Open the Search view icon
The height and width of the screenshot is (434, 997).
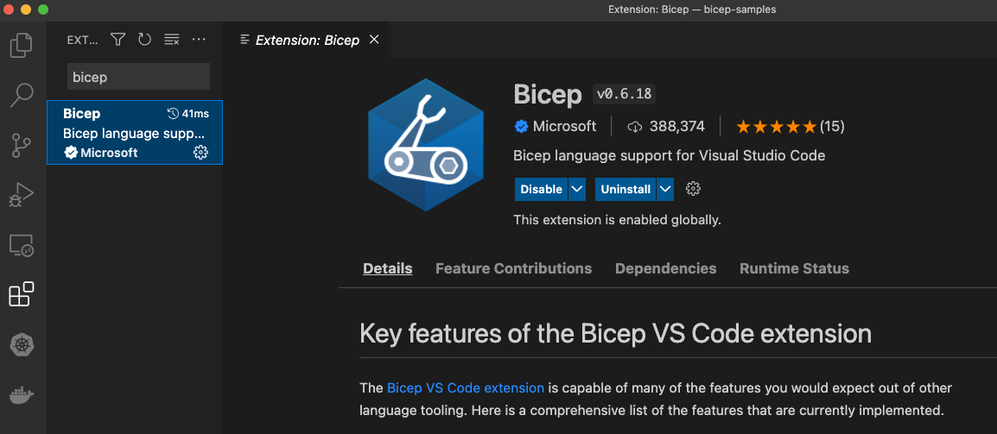click(22, 95)
